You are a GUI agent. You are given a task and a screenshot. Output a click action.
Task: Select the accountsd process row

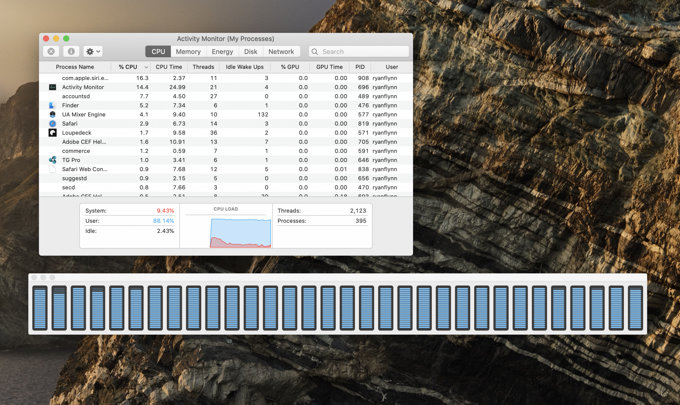226,96
